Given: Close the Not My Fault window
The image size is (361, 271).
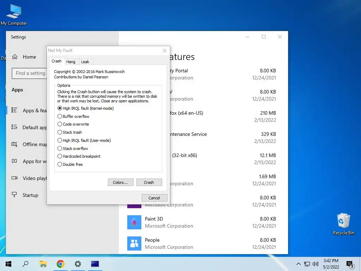Looking at the screenshot, I should pyautogui.click(x=165, y=50).
